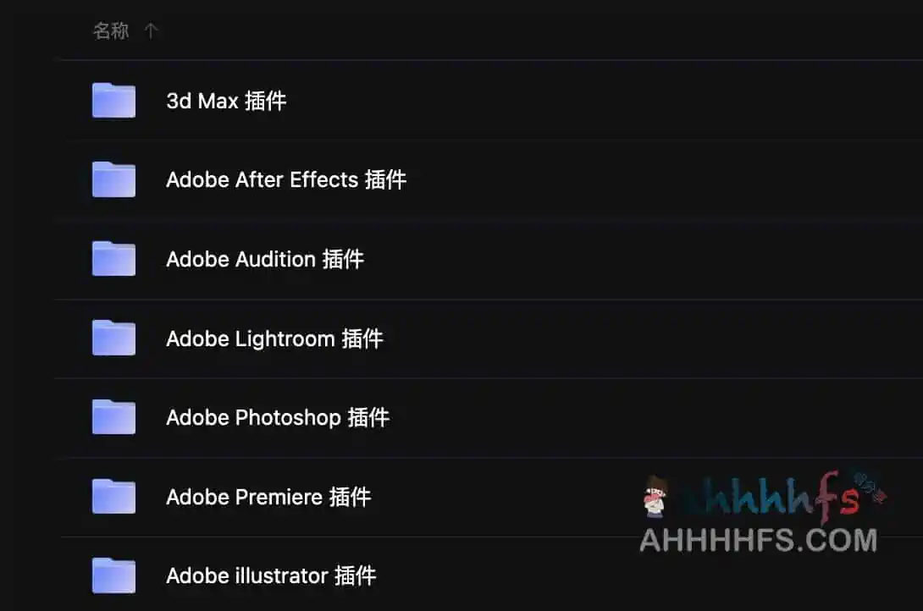Click the 3d Max 插件 folder icon
The image size is (923, 611).
[x=113, y=101]
